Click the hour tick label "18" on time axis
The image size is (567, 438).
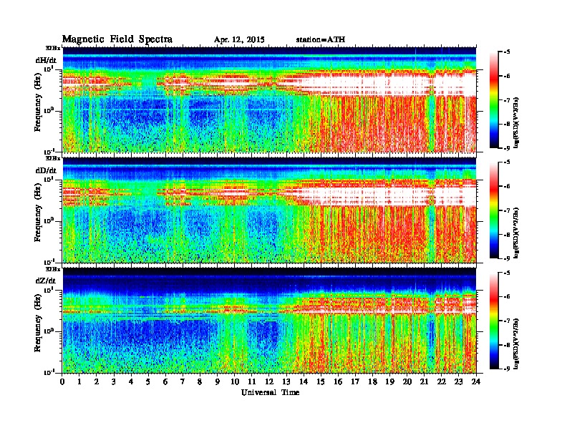(372, 381)
